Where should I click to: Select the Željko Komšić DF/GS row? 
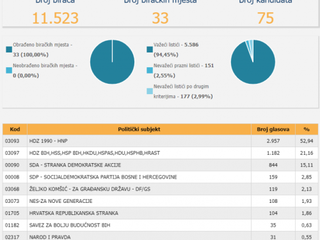tap(161, 189)
